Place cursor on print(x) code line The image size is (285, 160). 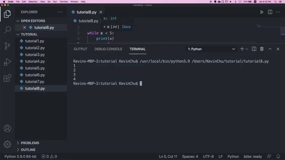pos(105,39)
